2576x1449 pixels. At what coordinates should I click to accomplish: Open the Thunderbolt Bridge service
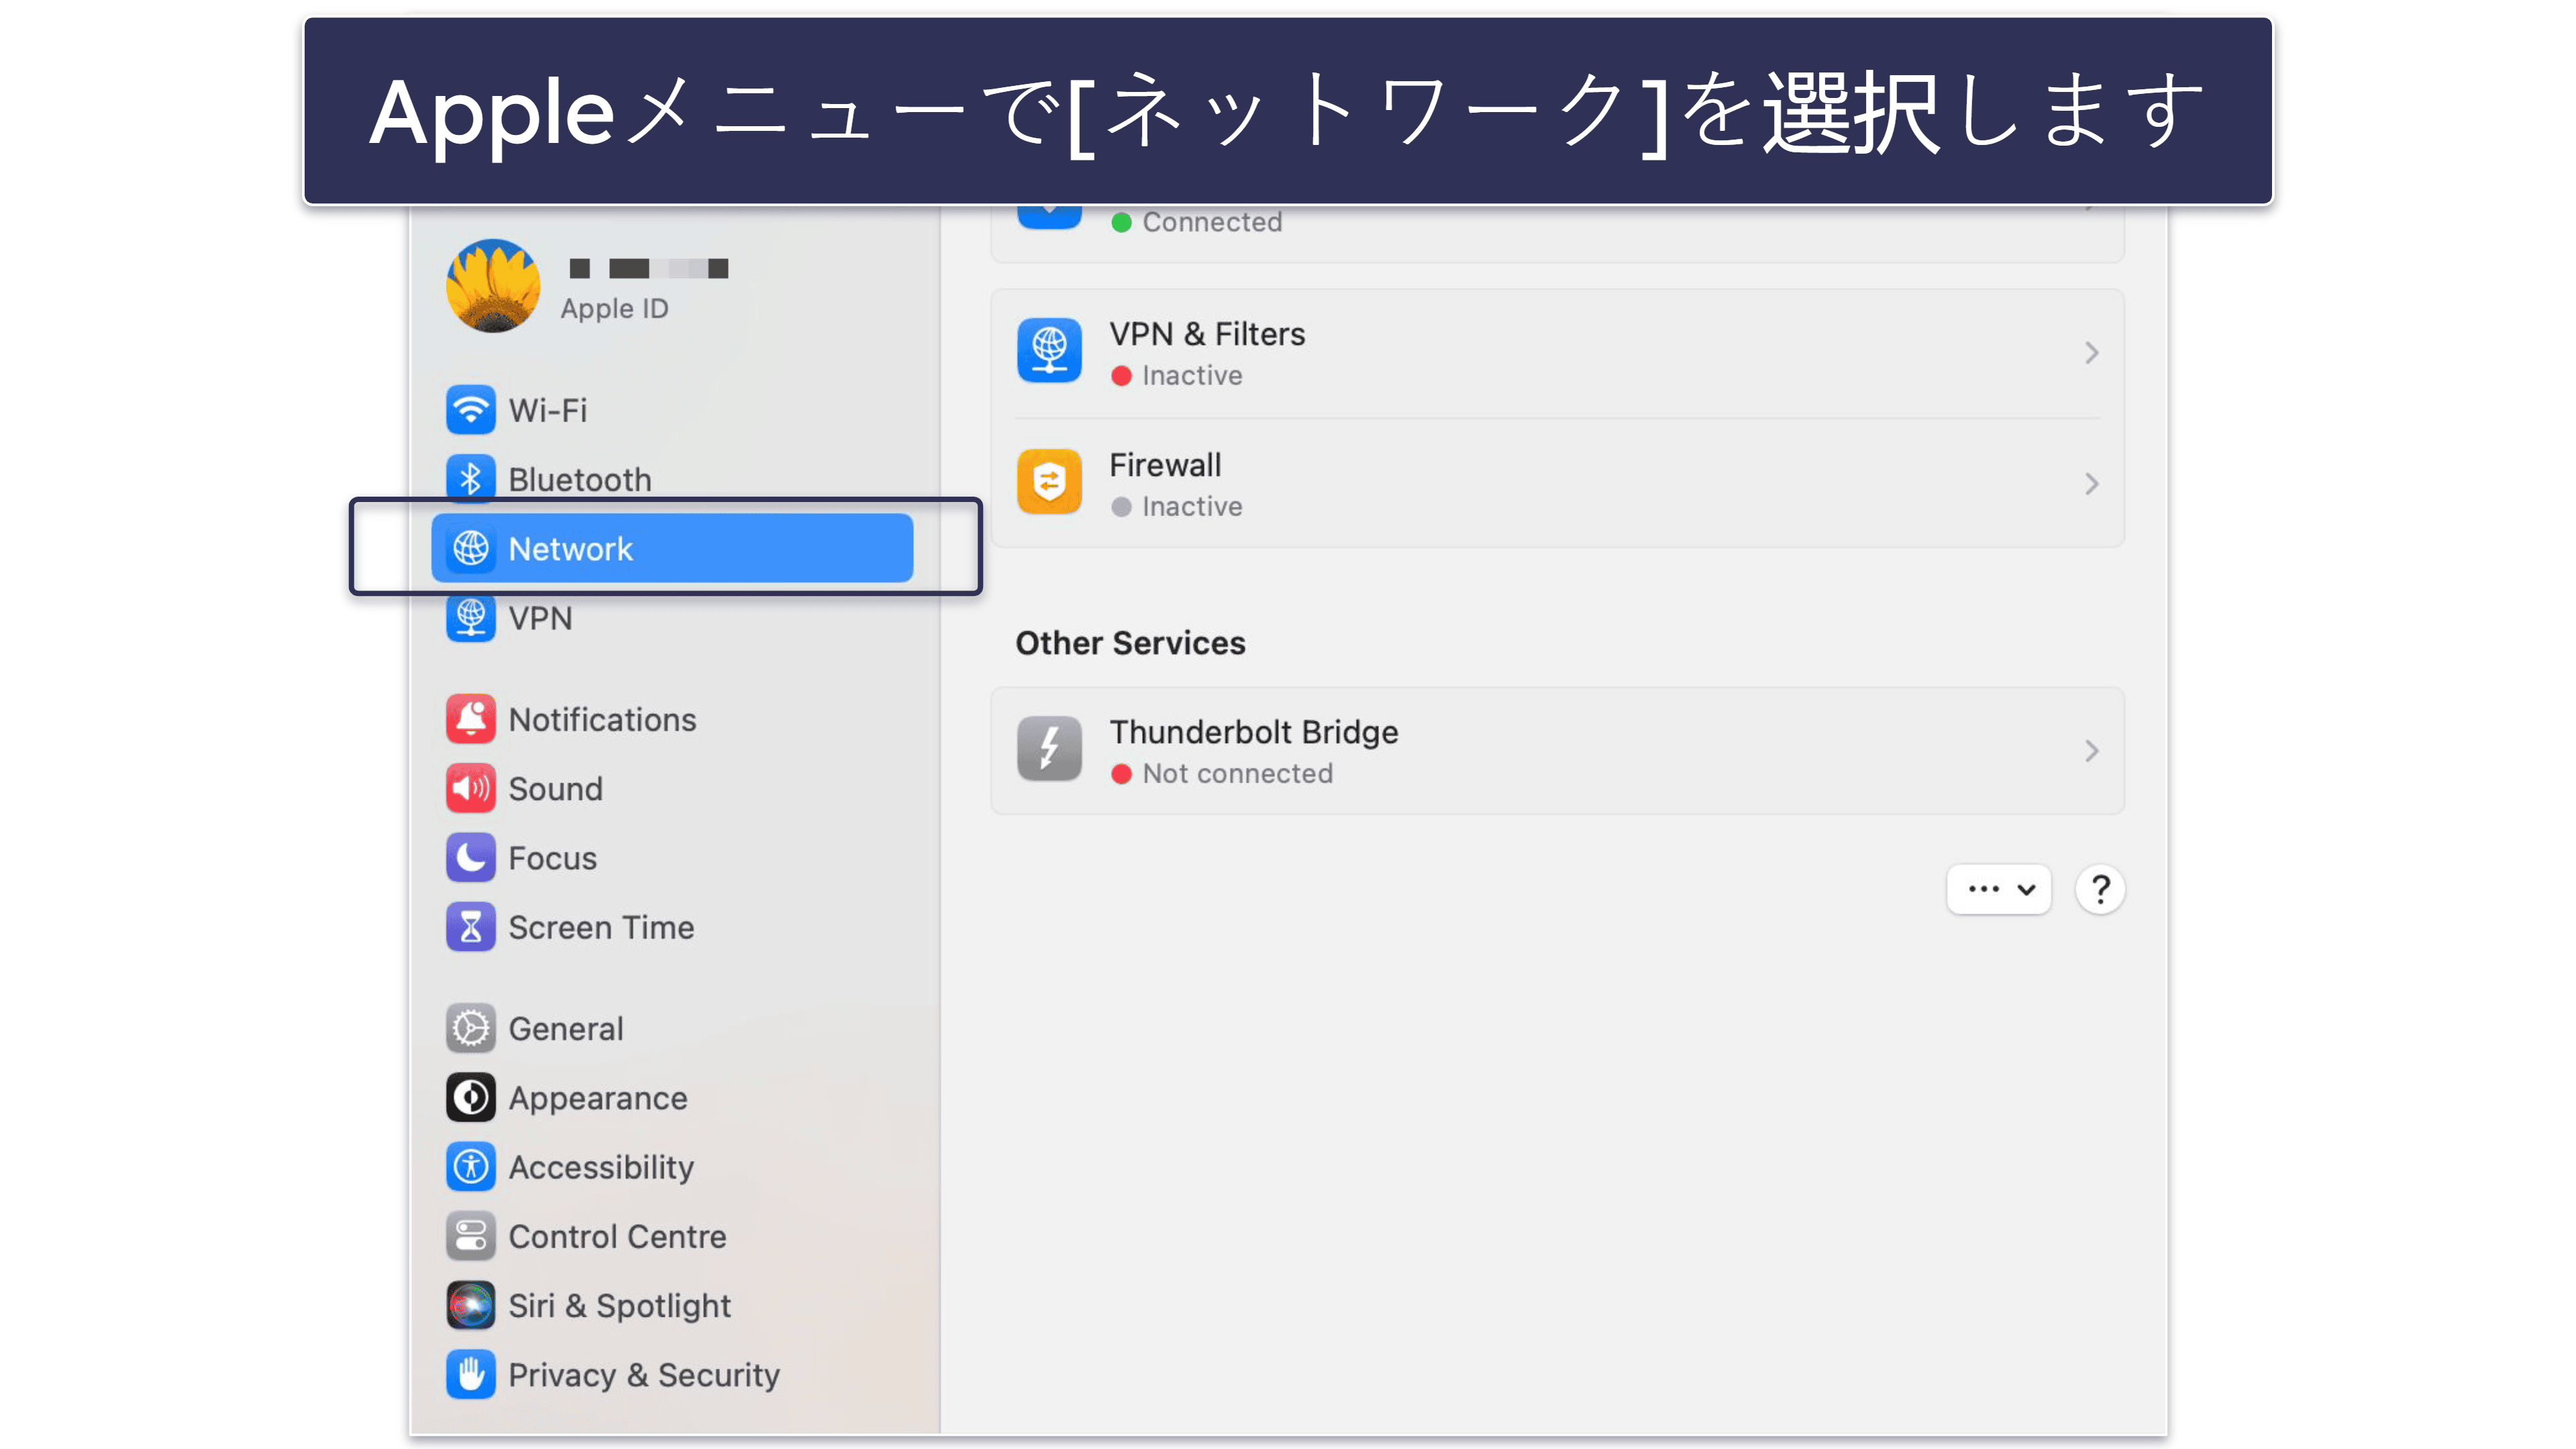point(1557,751)
